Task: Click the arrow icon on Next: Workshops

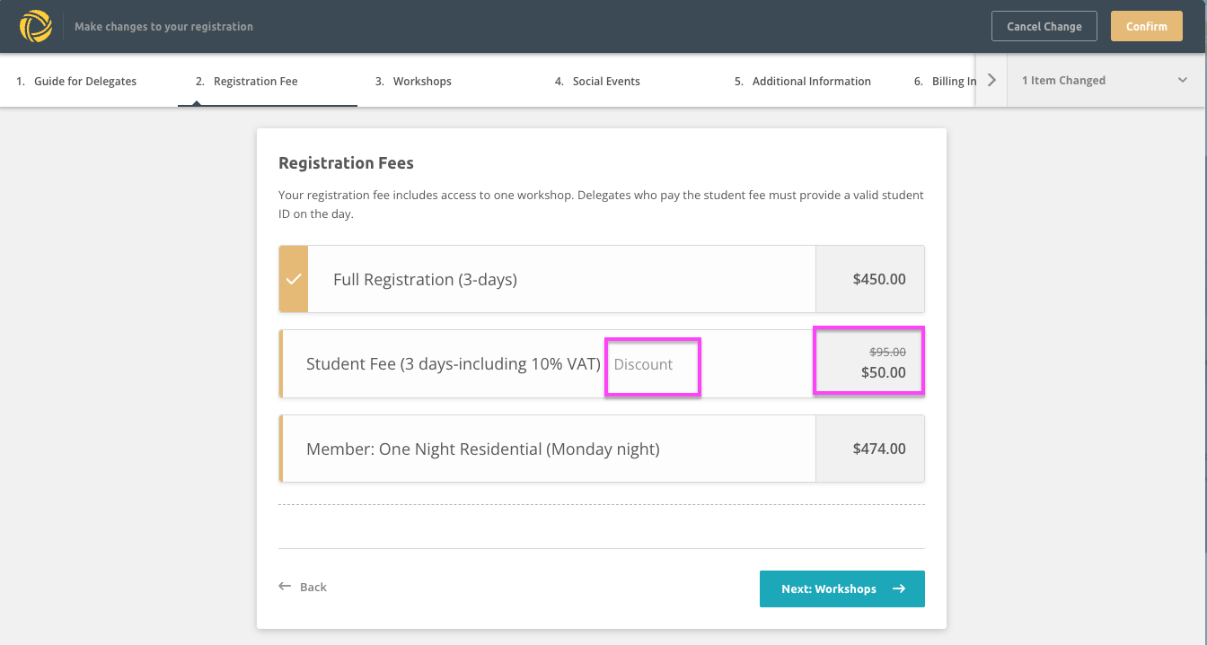Action: (x=898, y=588)
